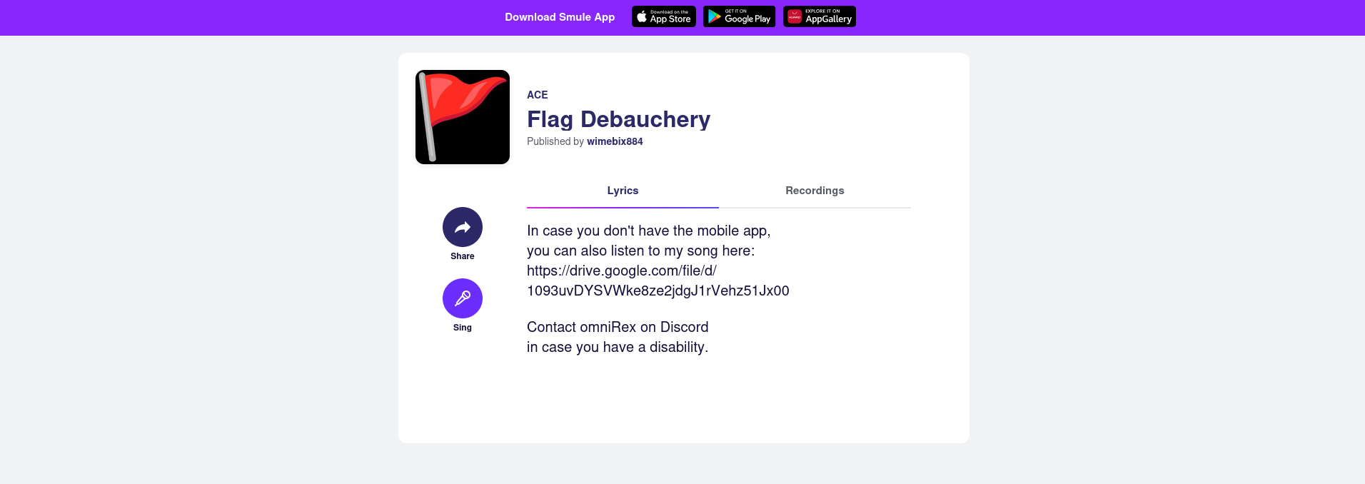Click the purple Sing microphone icon
This screenshot has height=484, width=1365.
463,298
